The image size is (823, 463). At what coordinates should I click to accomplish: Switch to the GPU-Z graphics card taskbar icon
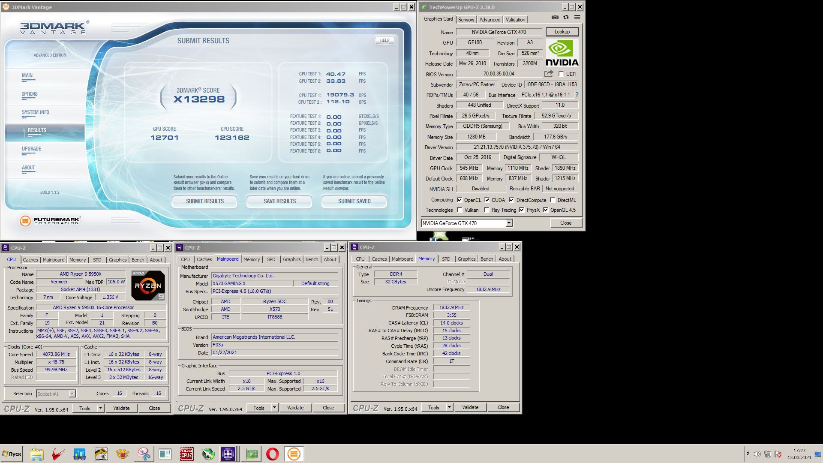[x=252, y=454]
